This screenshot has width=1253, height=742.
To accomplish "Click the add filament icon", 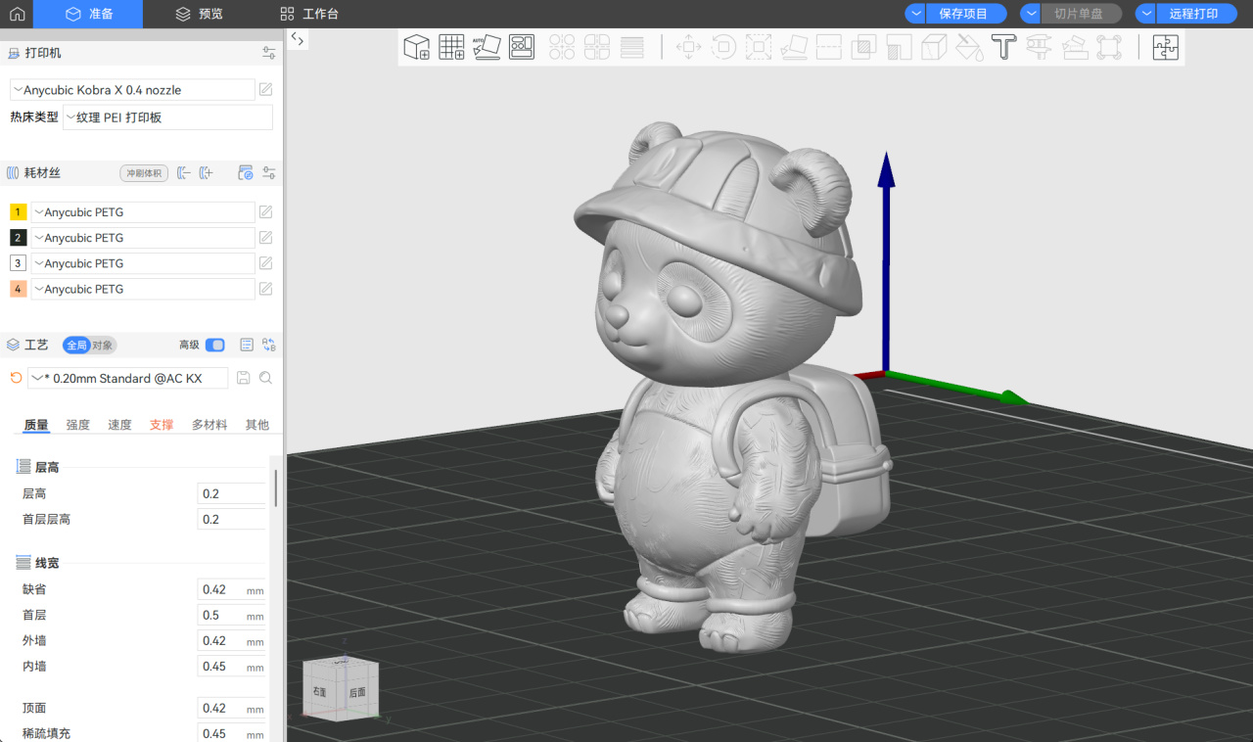I will [206, 173].
